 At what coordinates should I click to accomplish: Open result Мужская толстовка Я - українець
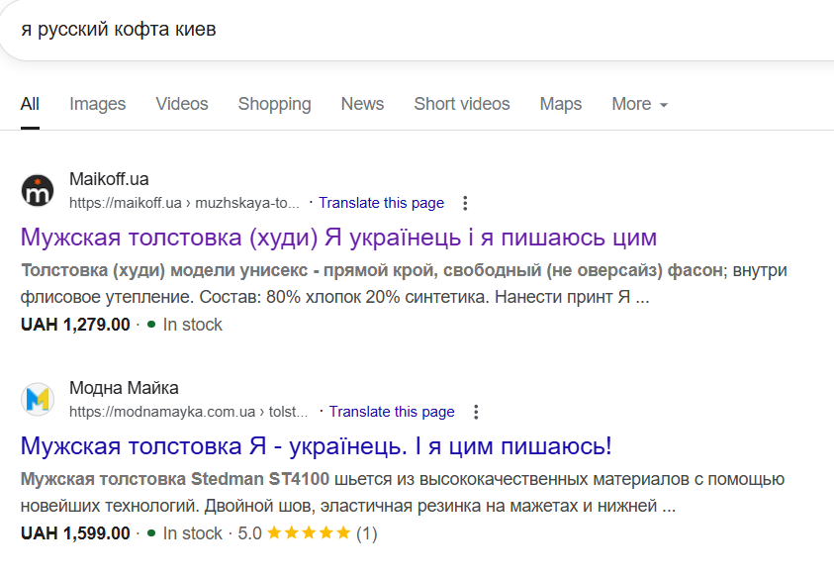click(316, 445)
